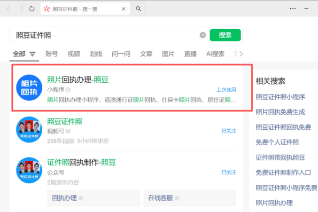Click the green 搜索 button

[x=225, y=35]
